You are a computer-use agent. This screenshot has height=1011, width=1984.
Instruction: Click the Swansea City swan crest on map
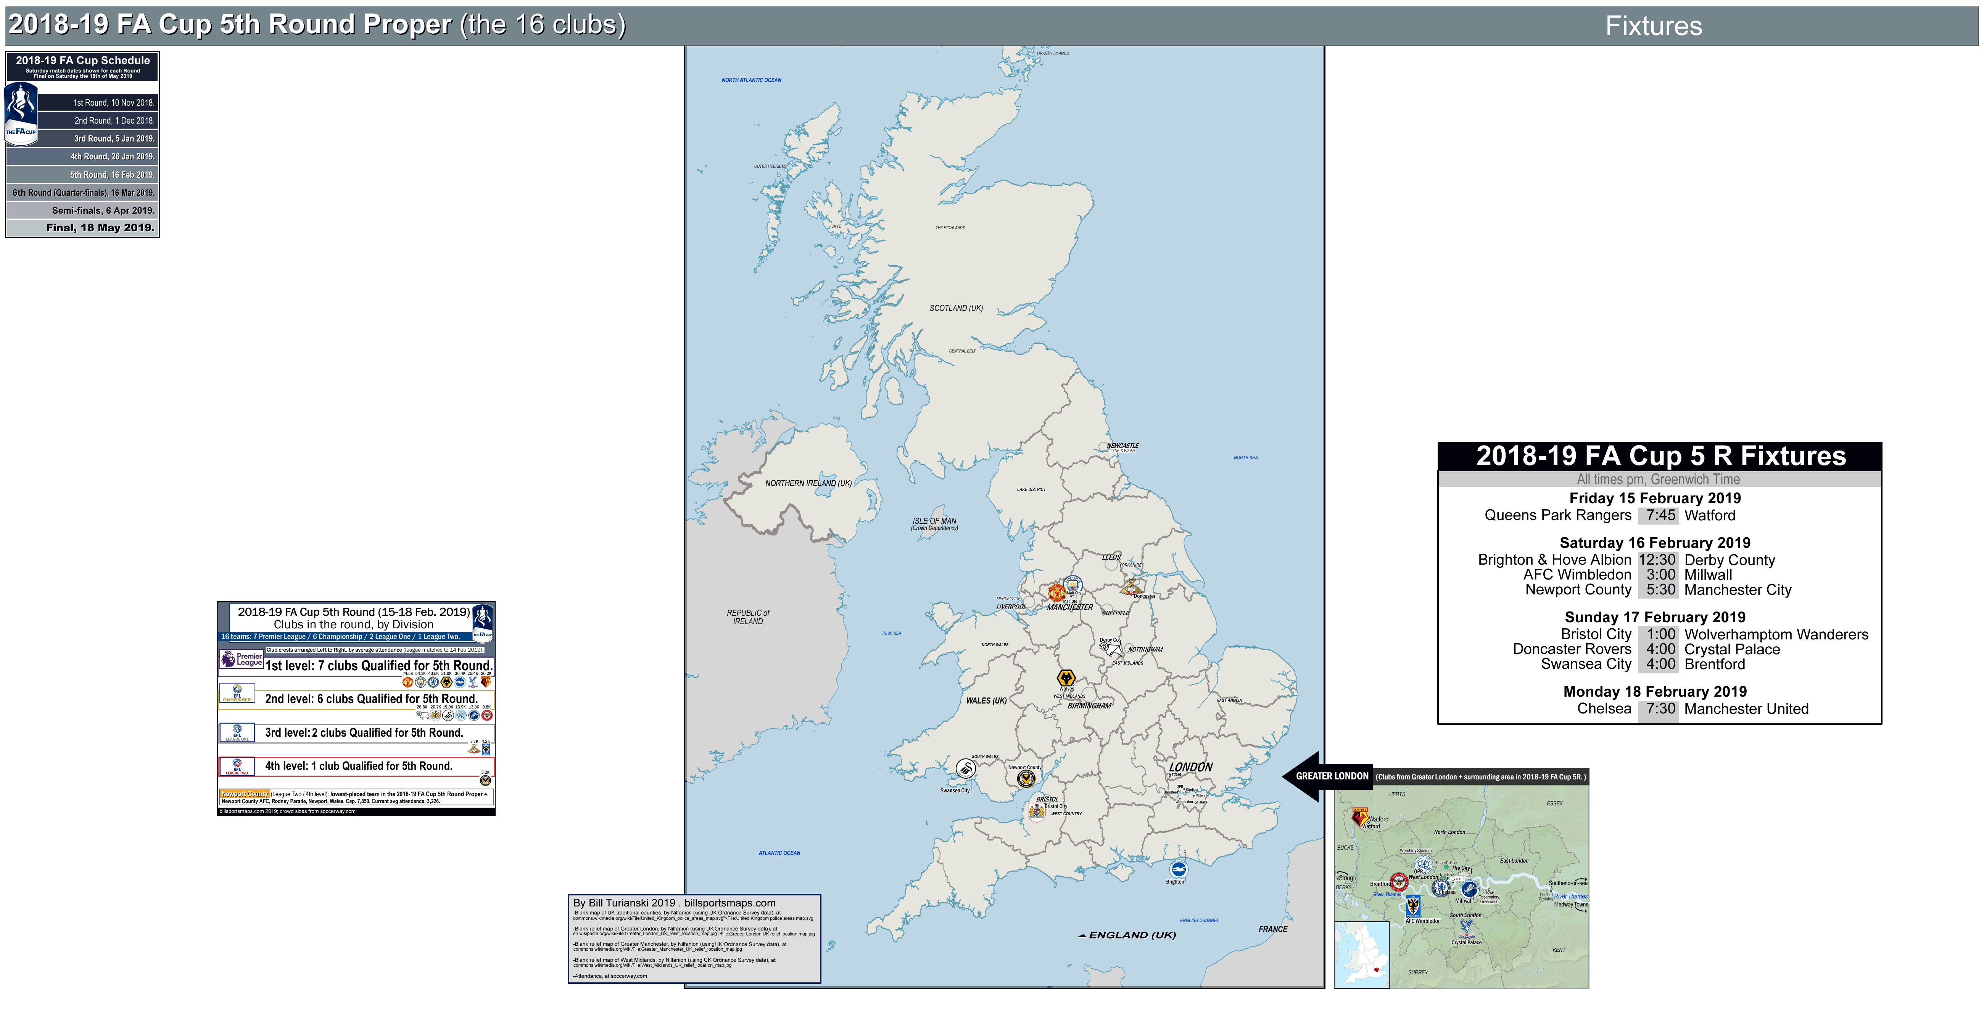pyautogui.click(x=965, y=768)
